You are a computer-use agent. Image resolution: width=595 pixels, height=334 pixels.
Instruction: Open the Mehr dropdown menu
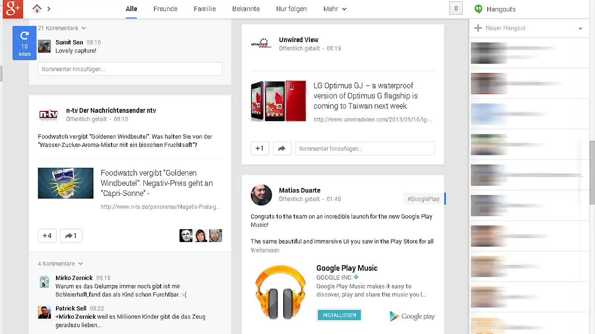coord(335,9)
